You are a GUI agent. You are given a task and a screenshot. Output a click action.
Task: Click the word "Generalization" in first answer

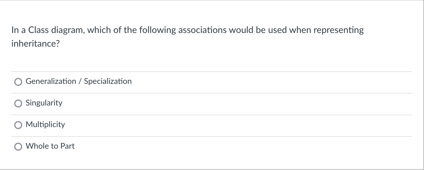(51, 81)
